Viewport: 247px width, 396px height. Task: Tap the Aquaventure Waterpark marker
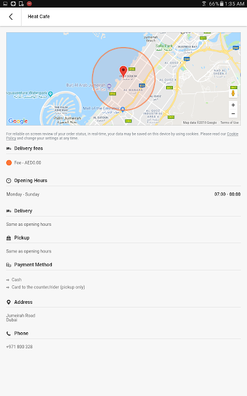[x=51, y=94]
